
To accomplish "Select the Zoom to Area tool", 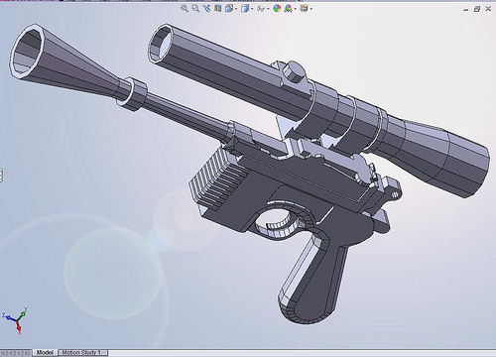I will [x=195, y=8].
